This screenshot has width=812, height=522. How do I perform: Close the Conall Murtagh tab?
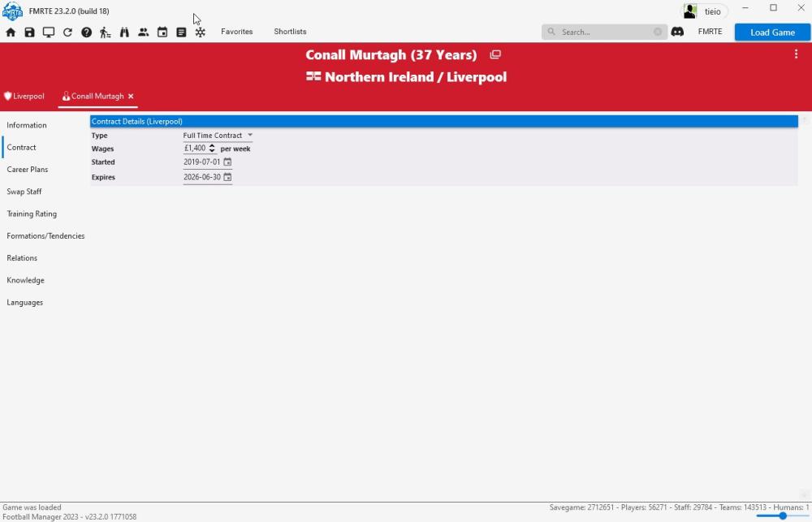[x=131, y=97]
